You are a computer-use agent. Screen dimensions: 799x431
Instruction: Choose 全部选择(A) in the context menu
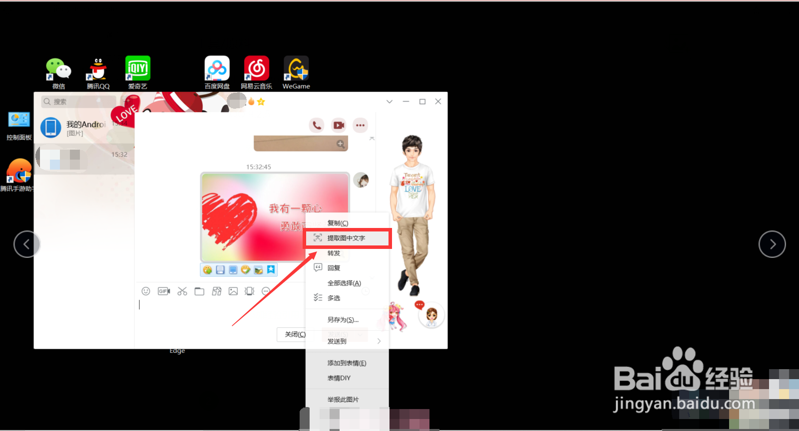347,283
